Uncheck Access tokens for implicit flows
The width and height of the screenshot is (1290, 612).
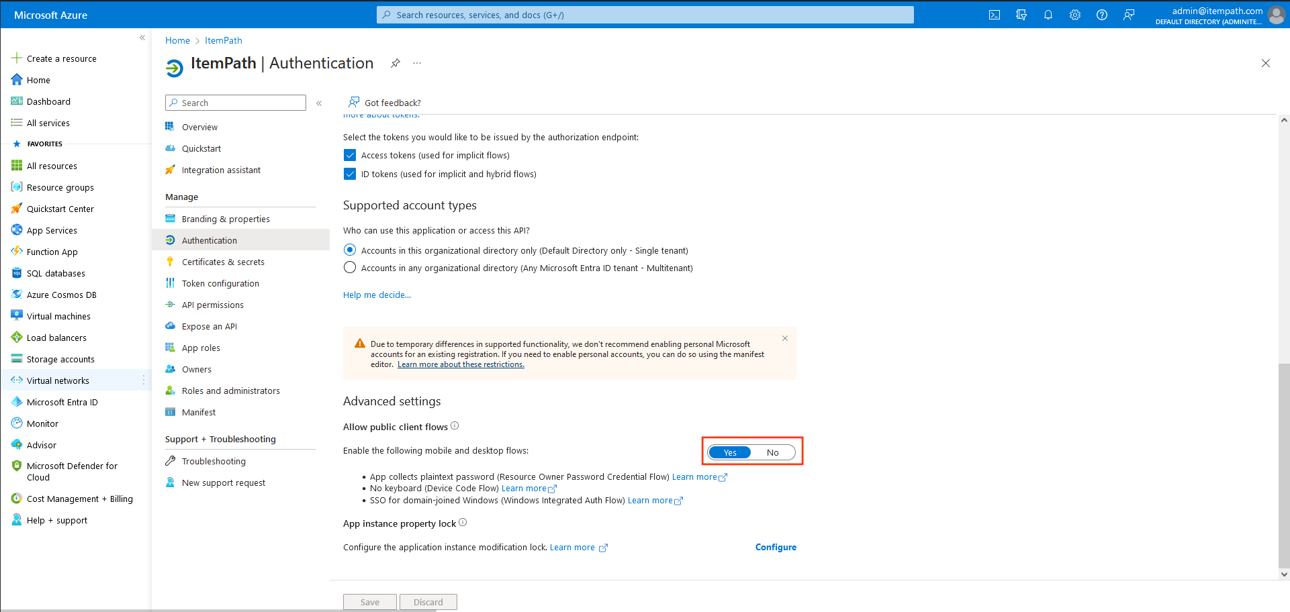tap(350, 155)
